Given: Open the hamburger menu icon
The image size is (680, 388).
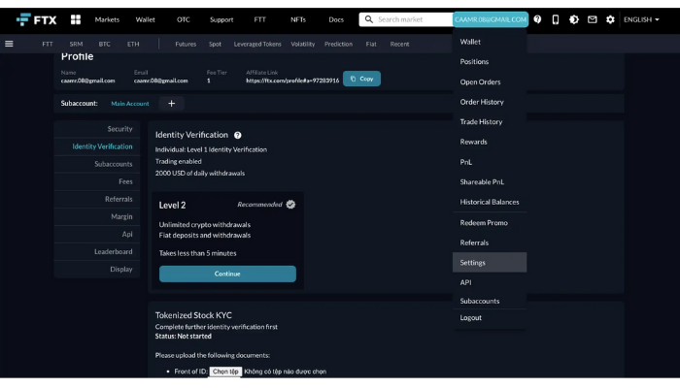Looking at the screenshot, I should [9, 44].
